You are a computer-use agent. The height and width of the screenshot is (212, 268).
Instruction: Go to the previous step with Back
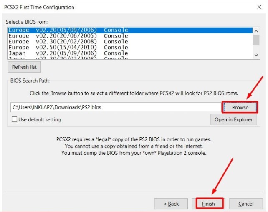pyautogui.click(x=171, y=204)
